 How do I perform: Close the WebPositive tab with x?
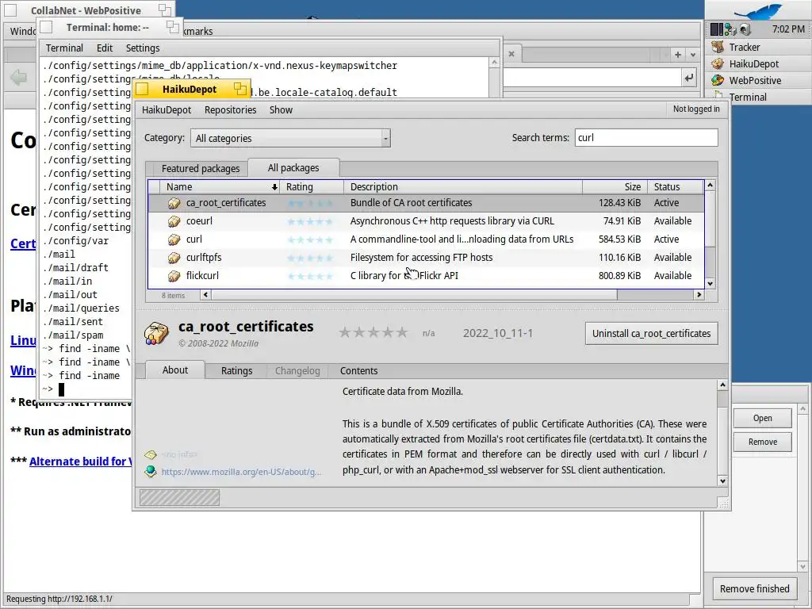click(511, 54)
